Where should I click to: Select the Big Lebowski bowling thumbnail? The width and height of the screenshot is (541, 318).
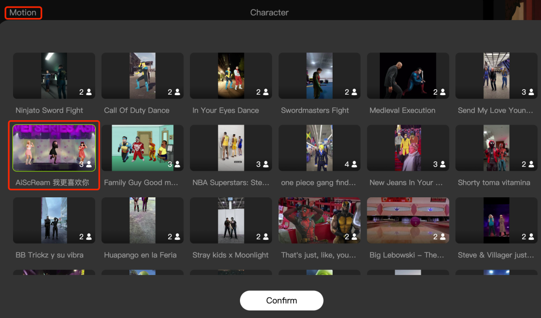408,220
